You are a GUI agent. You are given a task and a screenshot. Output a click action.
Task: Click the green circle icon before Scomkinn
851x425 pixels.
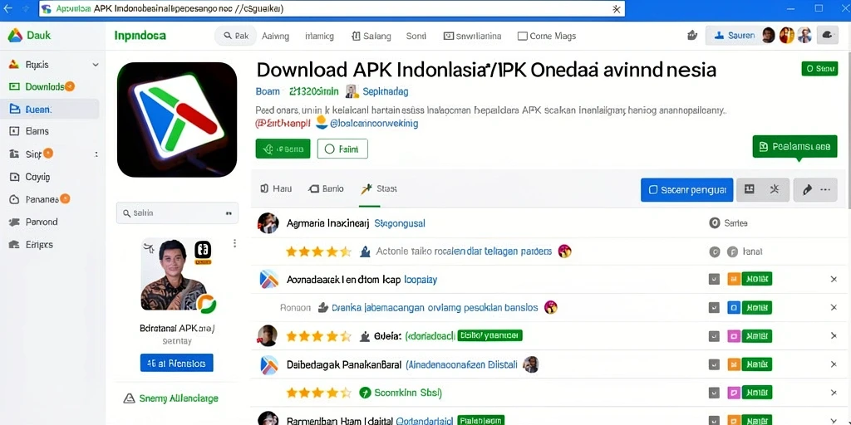click(365, 393)
